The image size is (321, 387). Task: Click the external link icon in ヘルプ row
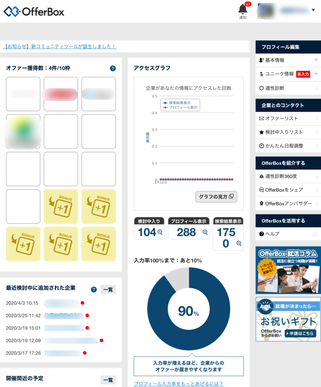coord(315,234)
